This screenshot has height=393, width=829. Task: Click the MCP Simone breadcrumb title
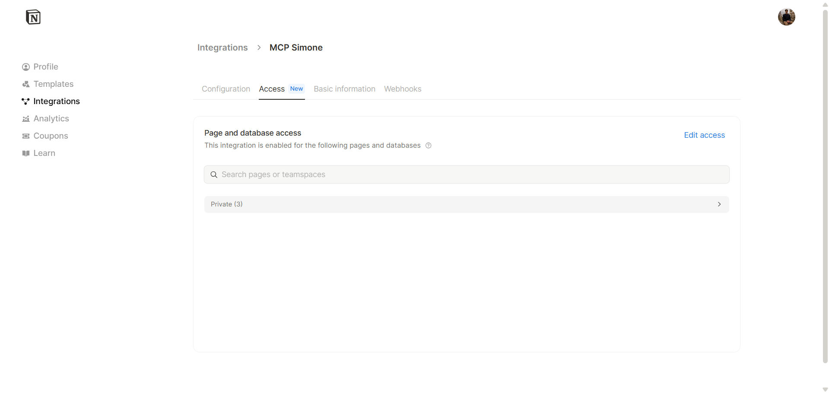[296, 48]
